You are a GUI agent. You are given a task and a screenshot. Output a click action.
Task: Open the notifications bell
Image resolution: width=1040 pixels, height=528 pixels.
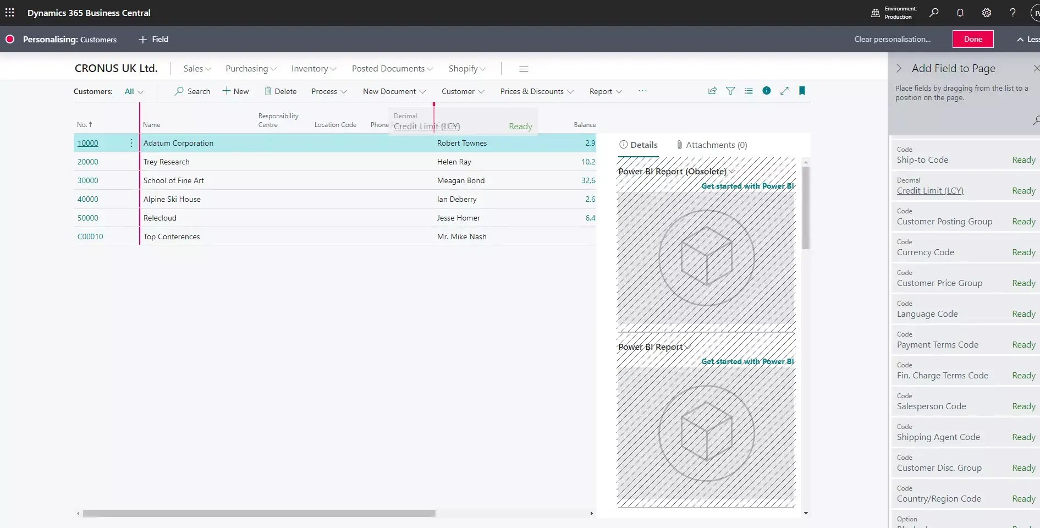pos(960,12)
